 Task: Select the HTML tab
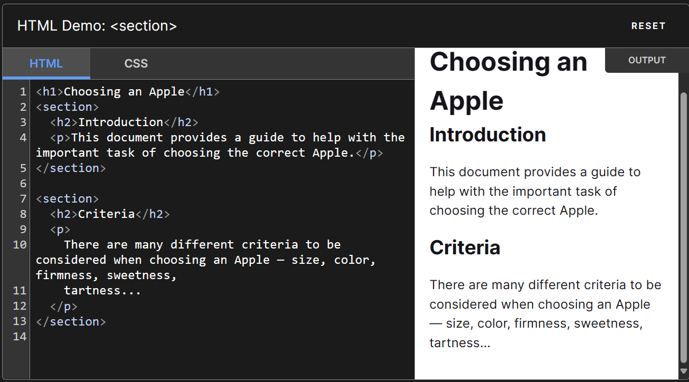pos(46,64)
